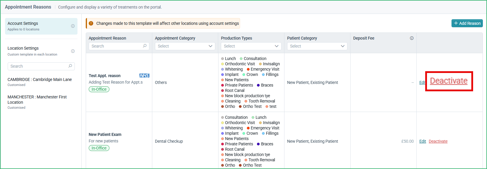487x169 pixels.
Task: Click Emergency Visit red dot in first row
Action: point(248,69)
